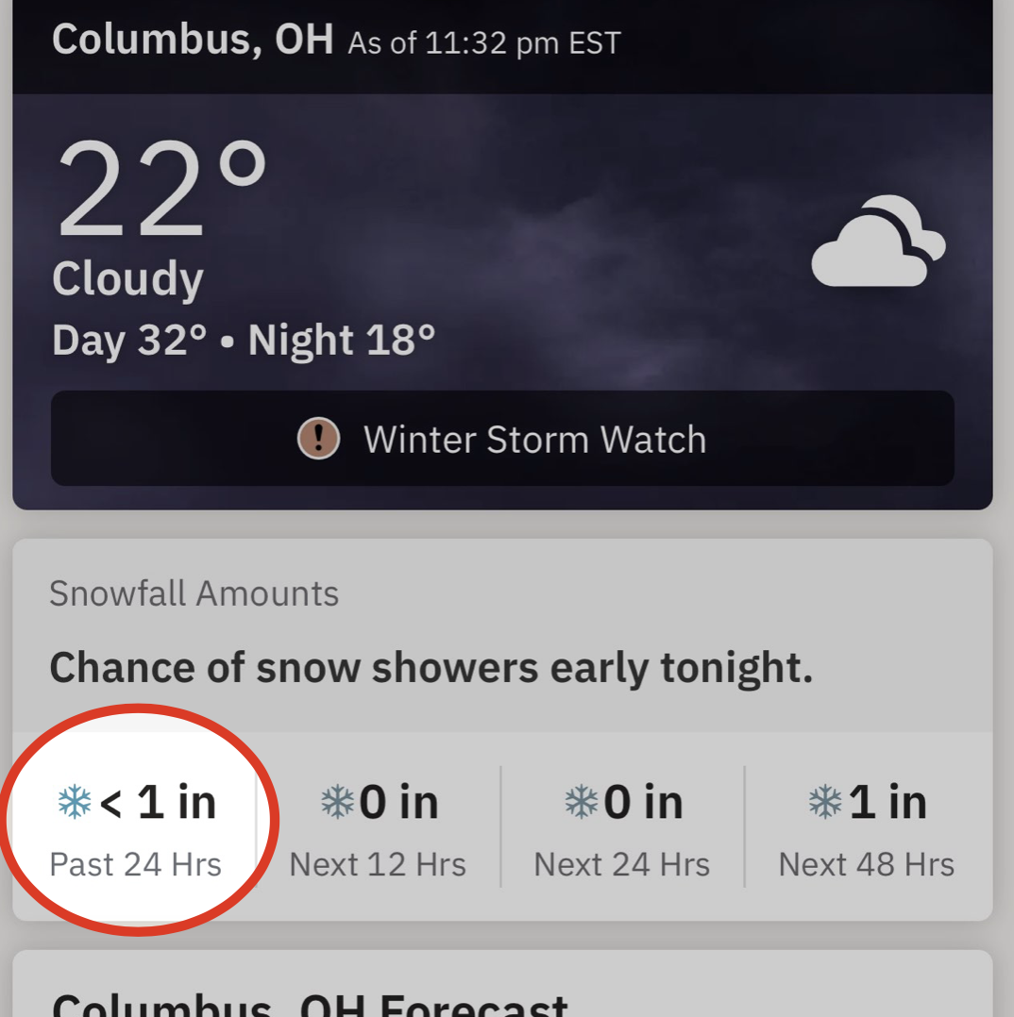The height and width of the screenshot is (1017, 1014).
Task: Click the Snowfall Amounts heading
Action: tap(194, 593)
